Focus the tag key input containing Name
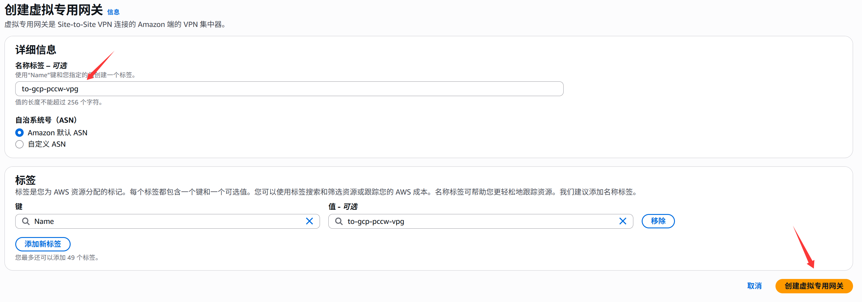862x302 pixels. coord(167,221)
